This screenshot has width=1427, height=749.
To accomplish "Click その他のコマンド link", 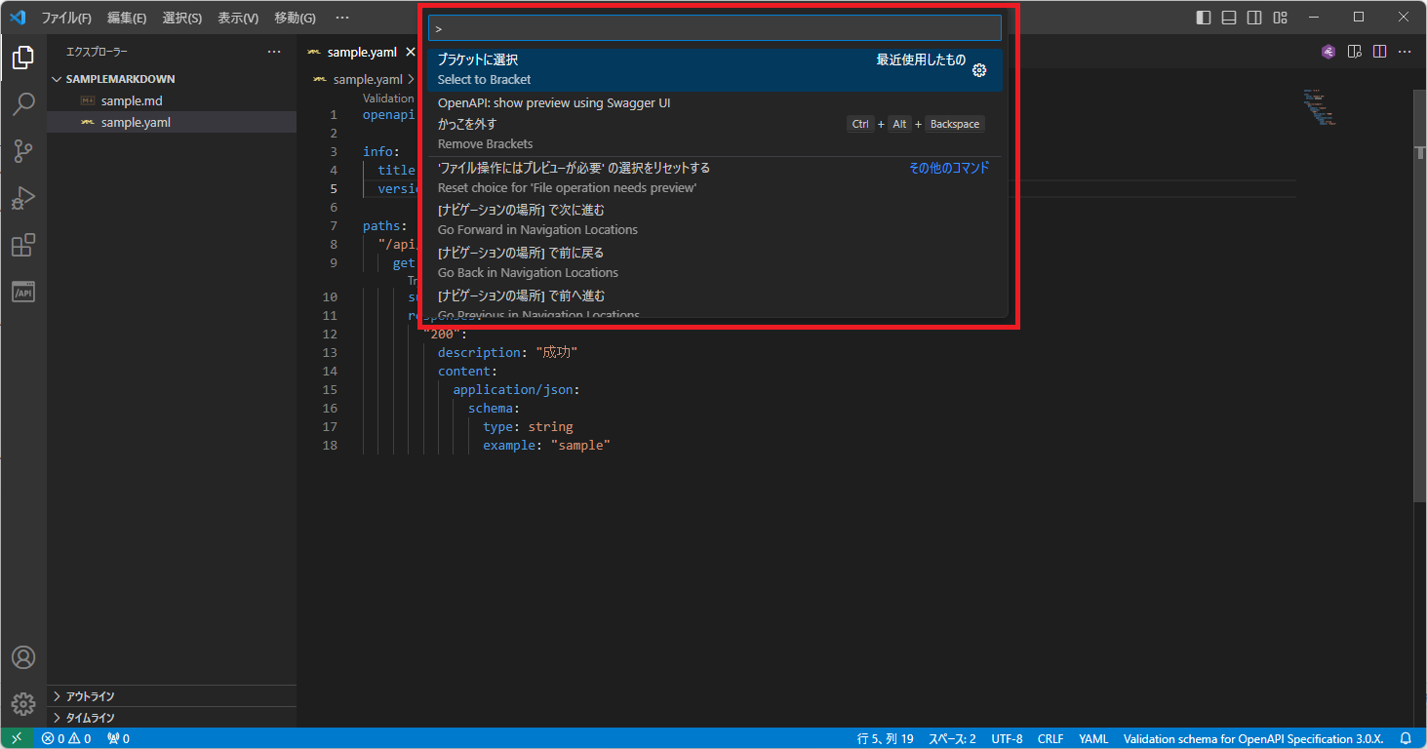I will pos(948,167).
